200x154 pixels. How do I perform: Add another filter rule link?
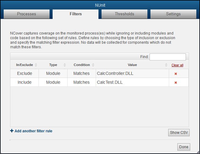[33, 131]
